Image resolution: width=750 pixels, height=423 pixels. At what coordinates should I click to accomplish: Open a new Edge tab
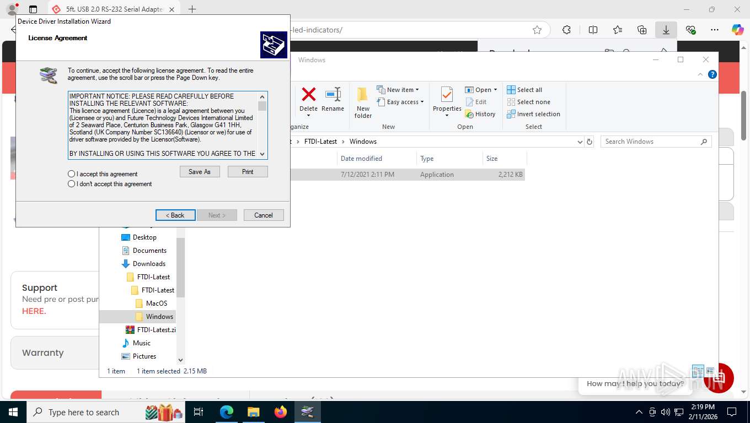coord(192,9)
